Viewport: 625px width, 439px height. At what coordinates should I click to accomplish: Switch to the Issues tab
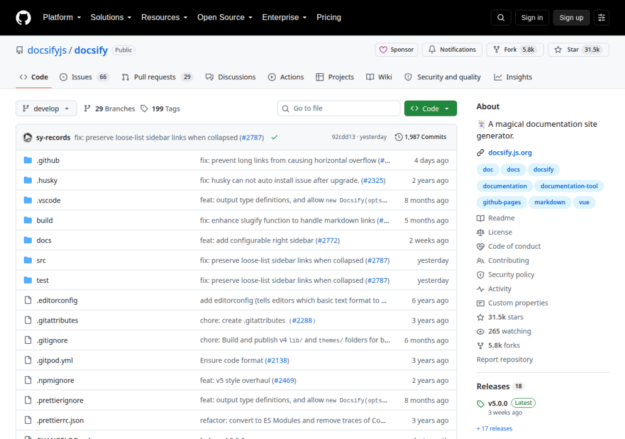[84, 77]
